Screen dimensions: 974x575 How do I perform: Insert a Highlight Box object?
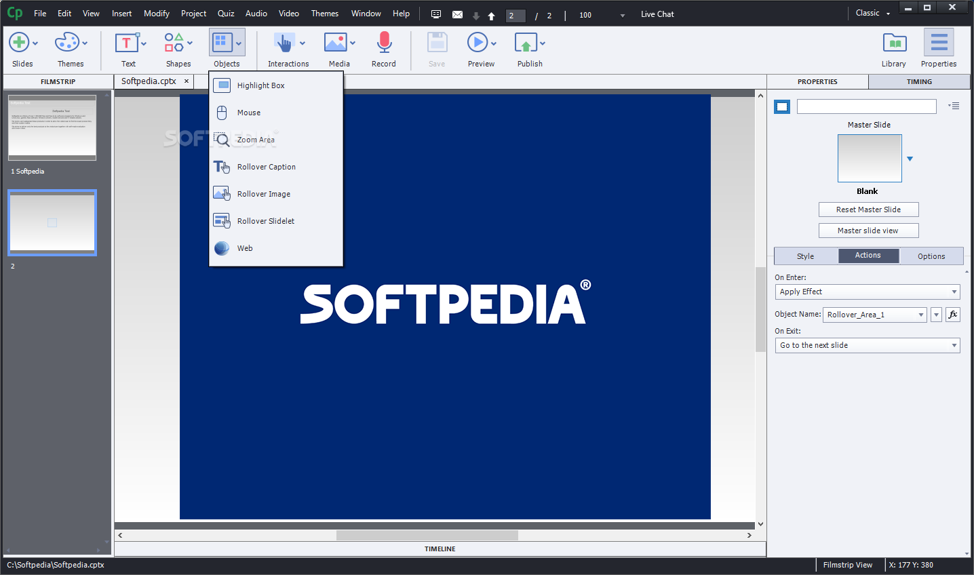(275, 85)
